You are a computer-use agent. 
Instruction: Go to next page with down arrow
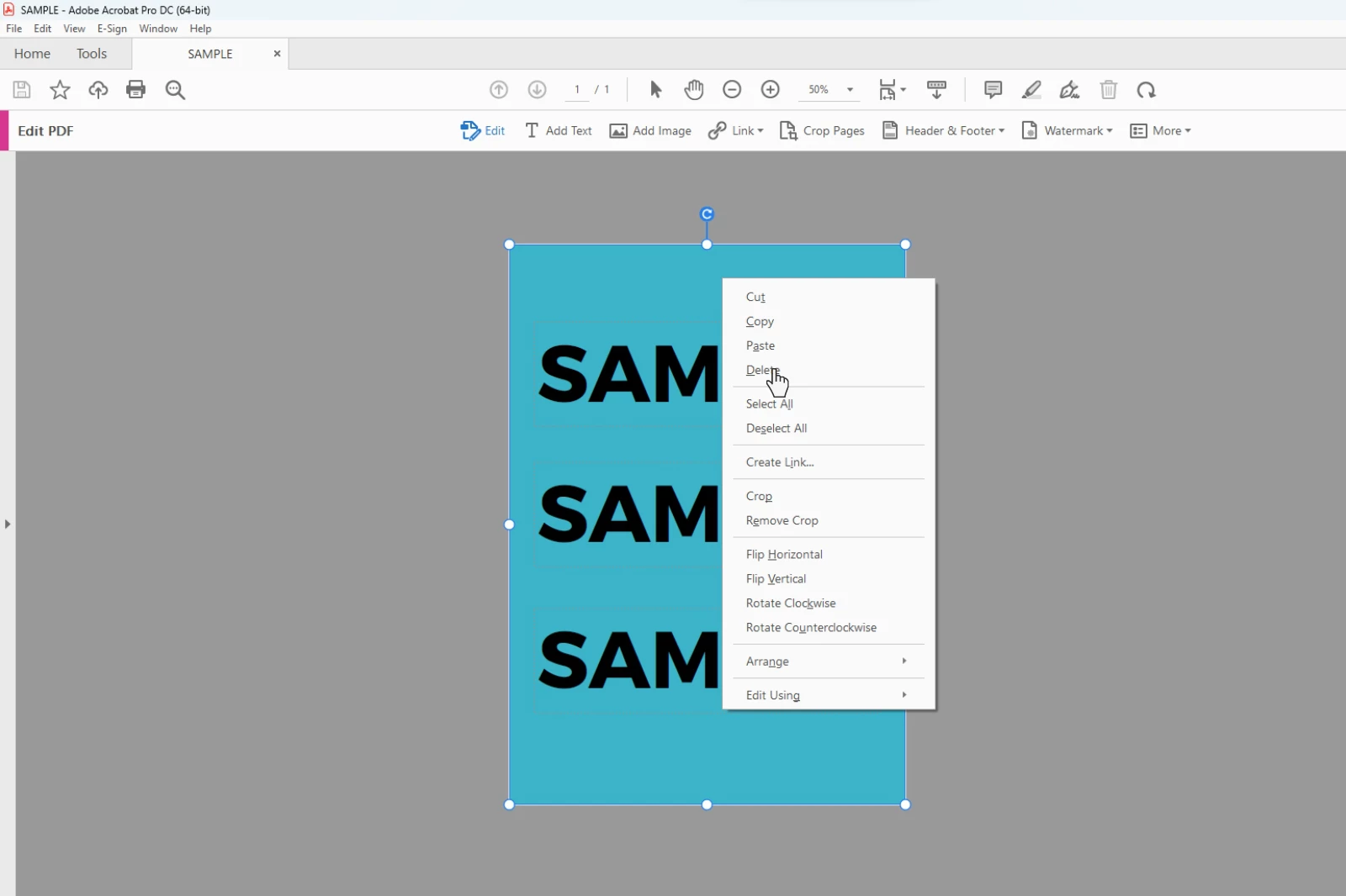pyautogui.click(x=538, y=89)
